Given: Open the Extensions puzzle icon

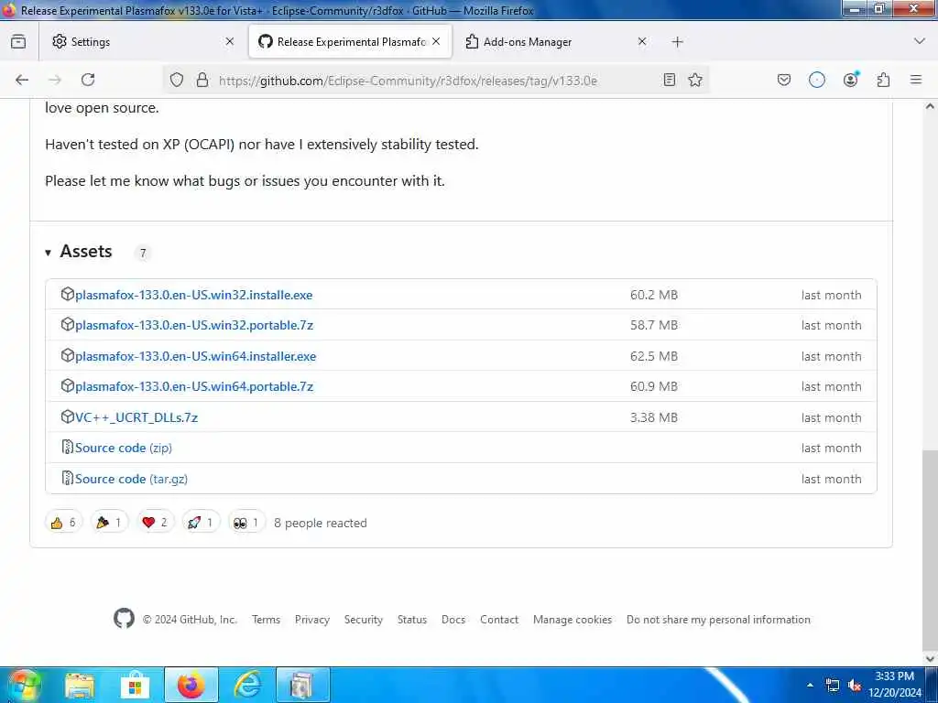Looking at the screenshot, I should click(883, 80).
